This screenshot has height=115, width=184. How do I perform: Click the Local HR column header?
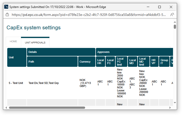coord(100,62)
